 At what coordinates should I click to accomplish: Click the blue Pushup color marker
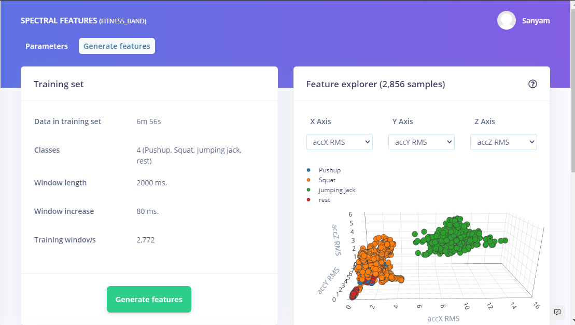pyautogui.click(x=309, y=170)
